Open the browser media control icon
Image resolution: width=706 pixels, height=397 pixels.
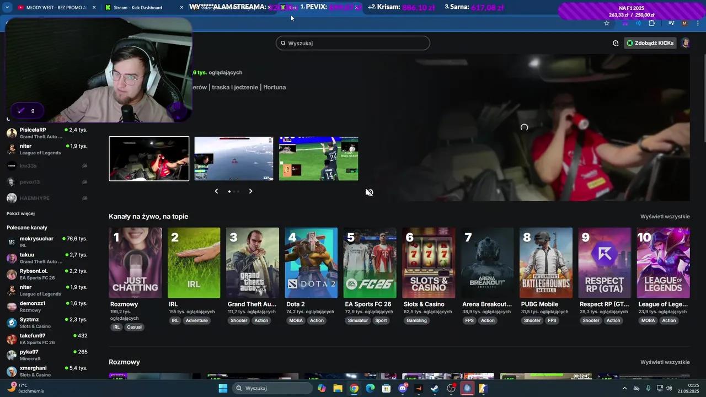(x=671, y=23)
